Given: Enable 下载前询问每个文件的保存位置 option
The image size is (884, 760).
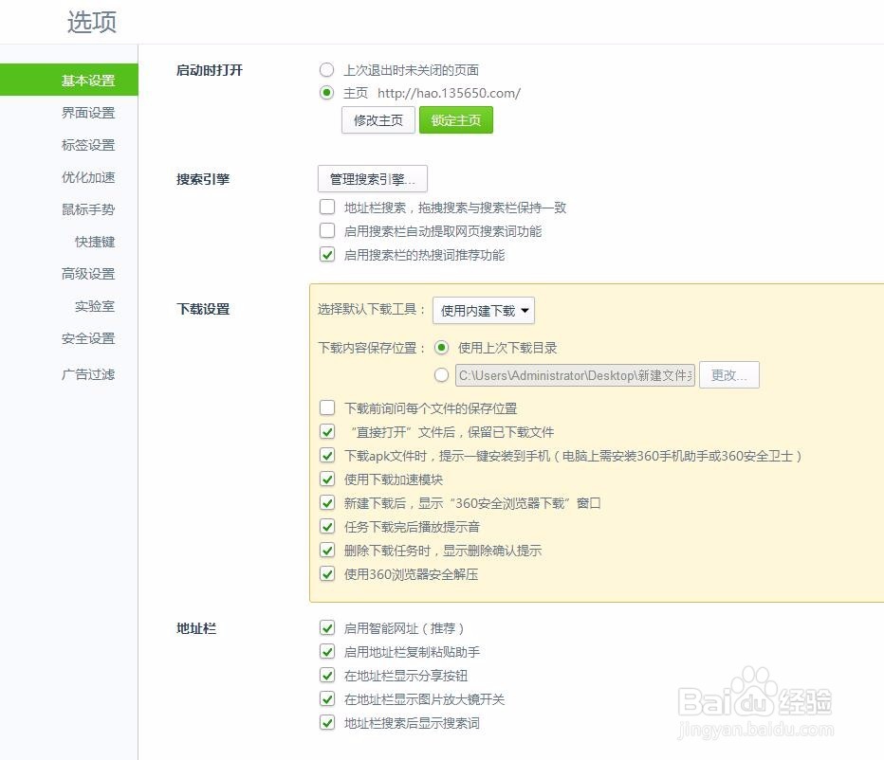Looking at the screenshot, I should (327, 407).
